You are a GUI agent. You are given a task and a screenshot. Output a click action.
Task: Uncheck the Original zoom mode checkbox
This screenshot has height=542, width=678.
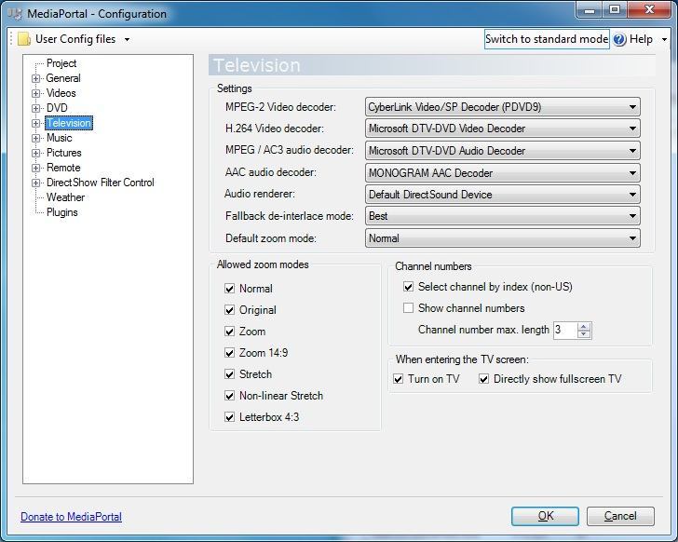coord(230,310)
